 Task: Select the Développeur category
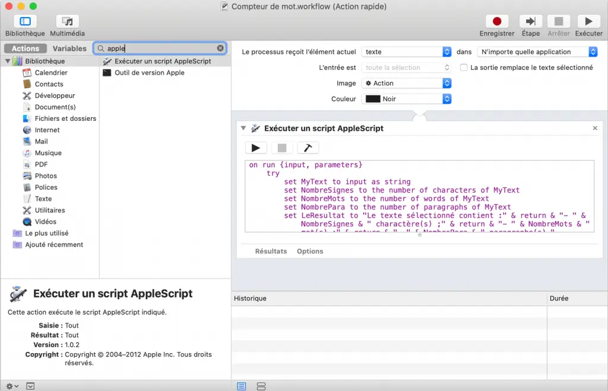coord(55,95)
